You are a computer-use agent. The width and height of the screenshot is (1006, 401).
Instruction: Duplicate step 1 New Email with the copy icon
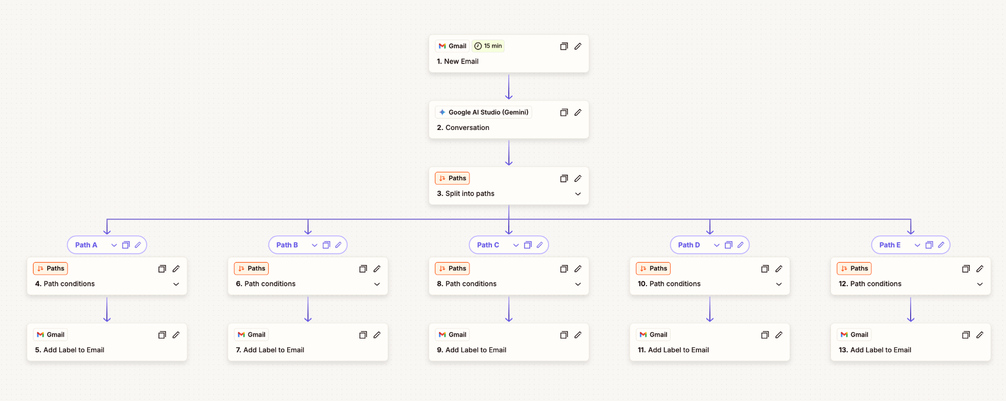[564, 46]
